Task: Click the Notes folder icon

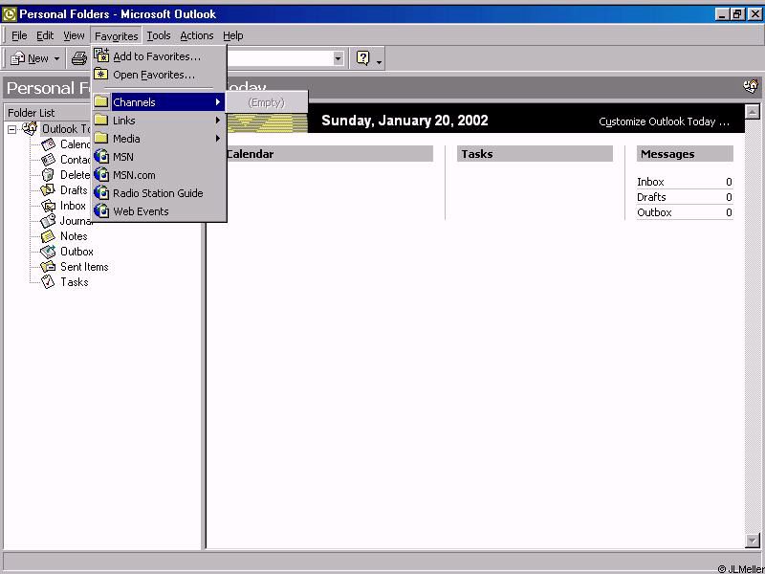Action: 48,236
